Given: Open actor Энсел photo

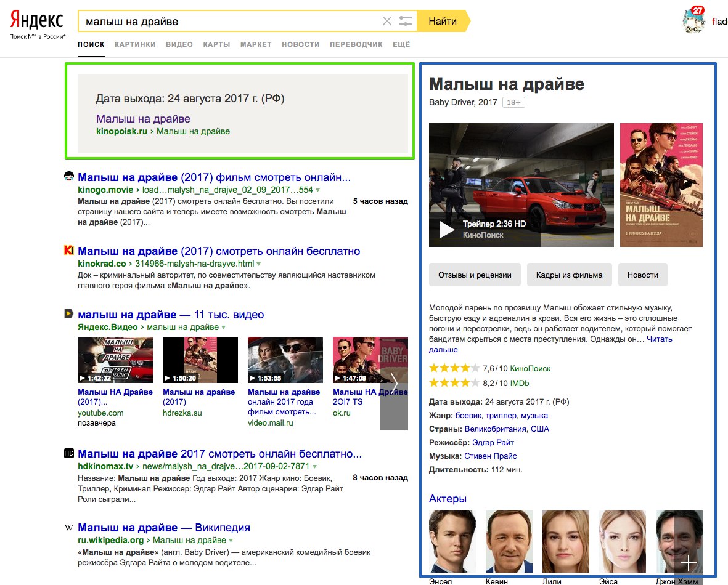Looking at the screenshot, I should (452, 542).
